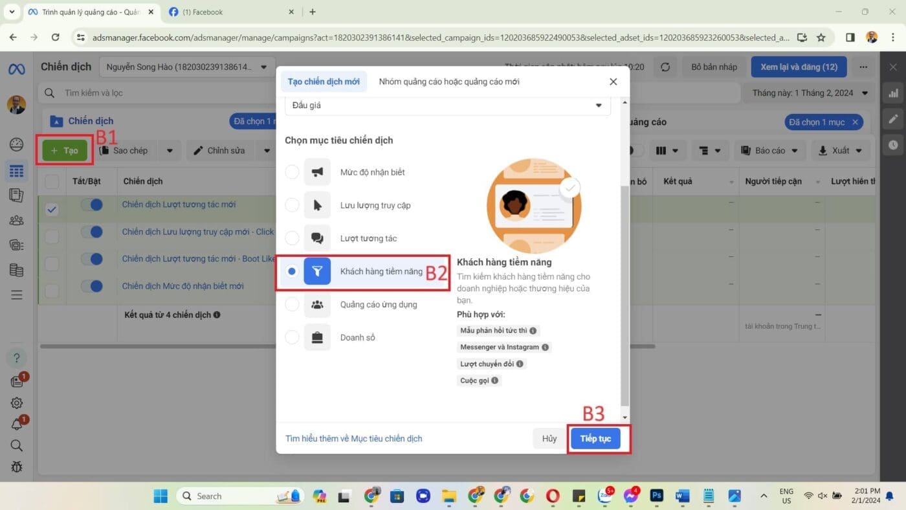Switch to the Facebook browser tab

[230, 12]
